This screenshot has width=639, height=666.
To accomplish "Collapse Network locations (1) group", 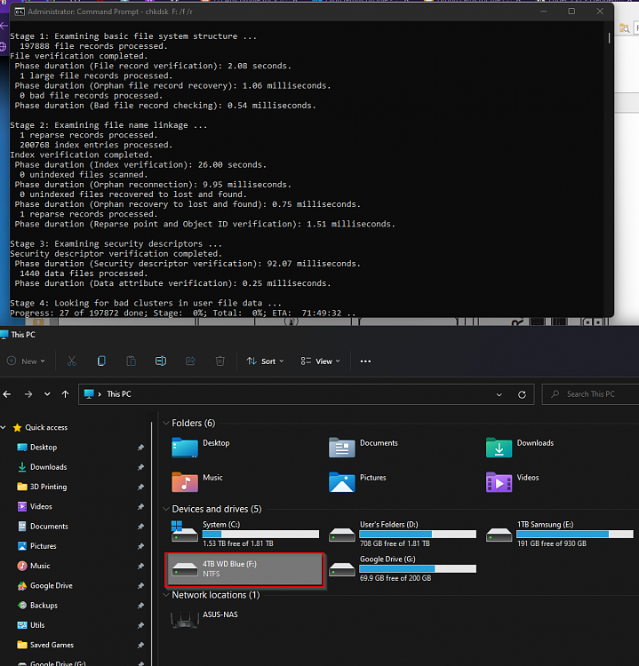I will pyautogui.click(x=166, y=595).
